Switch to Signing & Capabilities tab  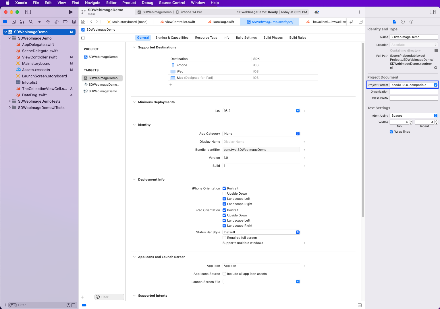point(172,38)
